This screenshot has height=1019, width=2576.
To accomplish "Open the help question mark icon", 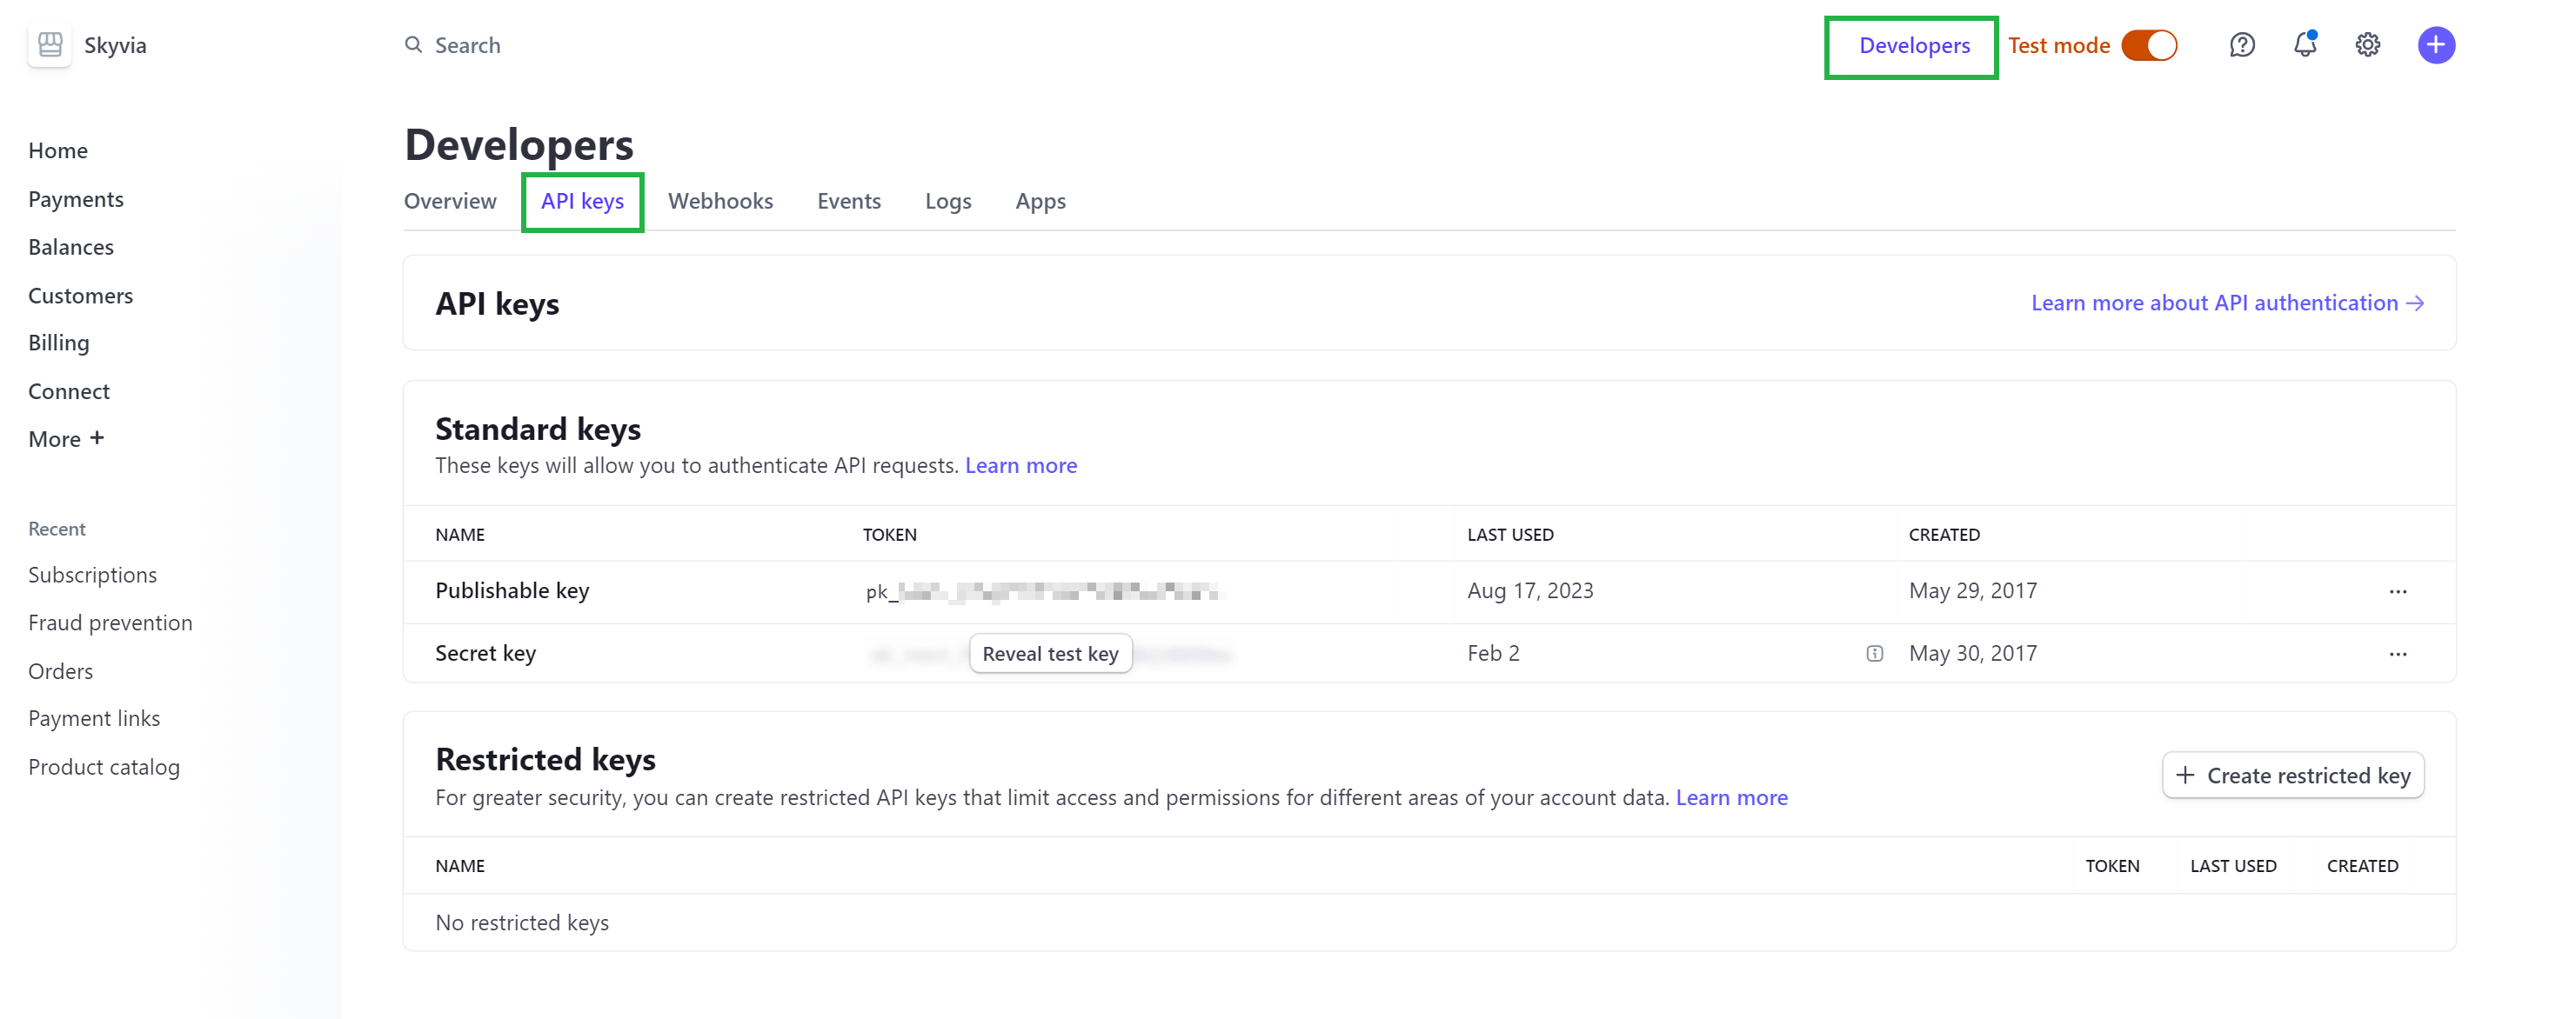I will [x=2241, y=45].
